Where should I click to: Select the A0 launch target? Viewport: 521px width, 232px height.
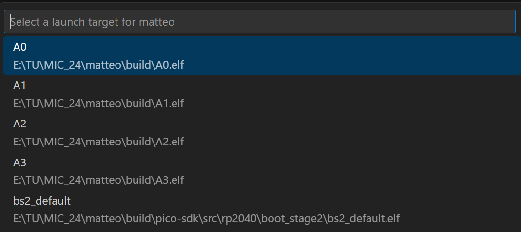(x=262, y=55)
